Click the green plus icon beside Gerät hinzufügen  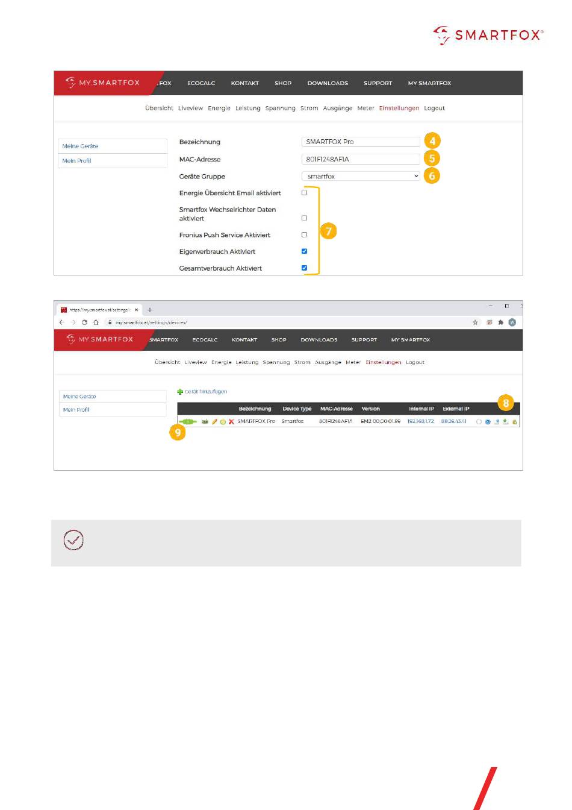[x=180, y=392]
